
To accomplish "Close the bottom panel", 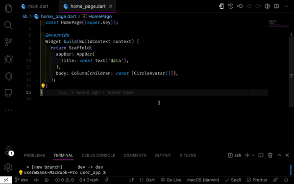I will [287, 155].
